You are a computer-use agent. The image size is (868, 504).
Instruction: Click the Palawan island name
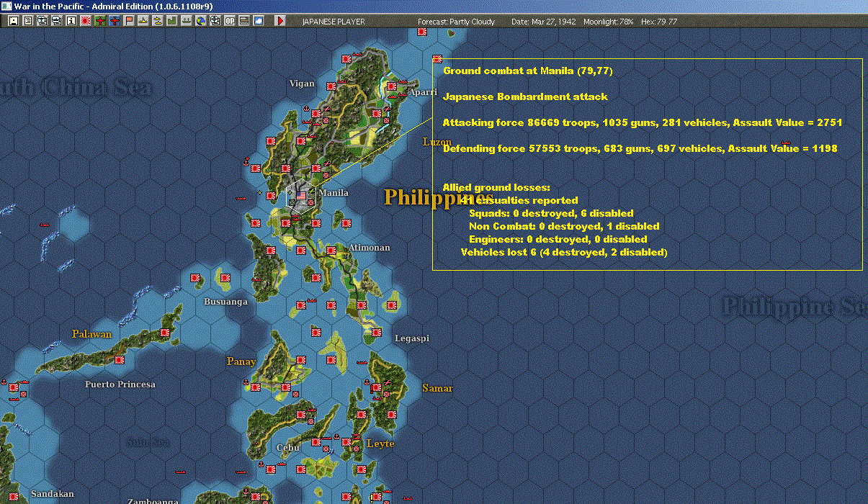coord(92,334)
